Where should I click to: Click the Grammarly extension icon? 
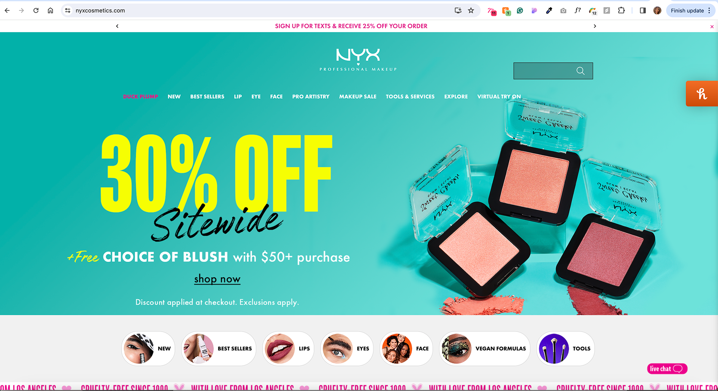pos(520,10)
